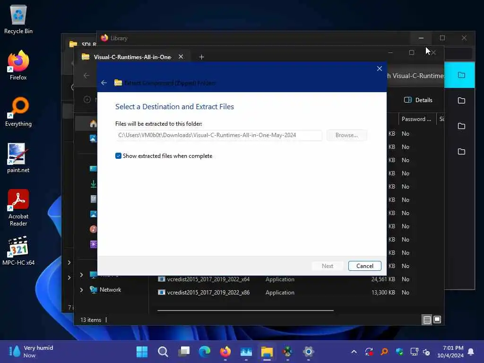This screenshot has height=363, width=484.
Task: Click the Everything tray search icon
Action: click(x=384, y=352)
